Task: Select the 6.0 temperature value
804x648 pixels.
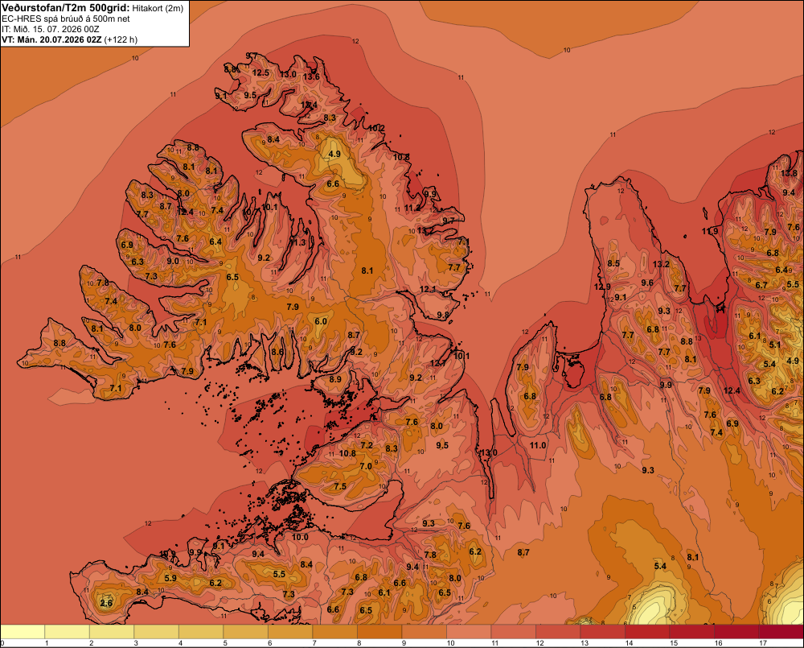Action: tap(321, 321)
